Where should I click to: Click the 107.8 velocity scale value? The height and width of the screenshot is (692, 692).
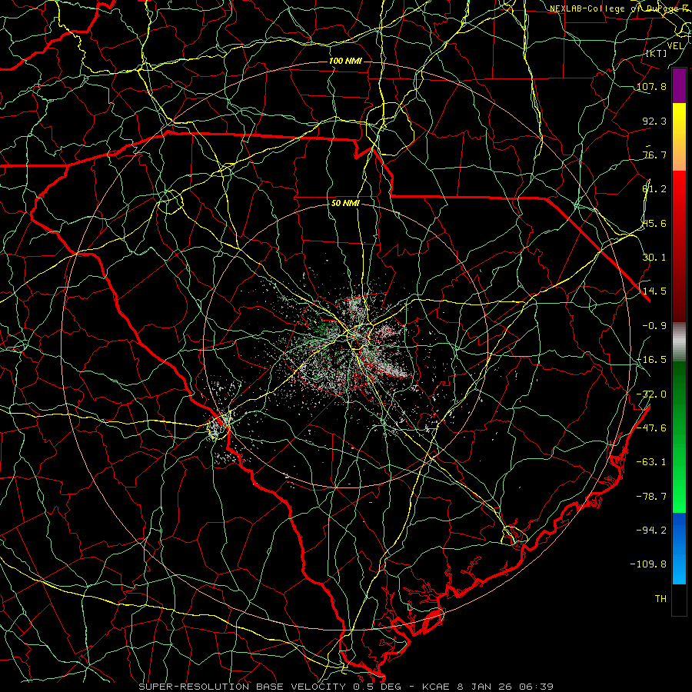click(651, 86)
